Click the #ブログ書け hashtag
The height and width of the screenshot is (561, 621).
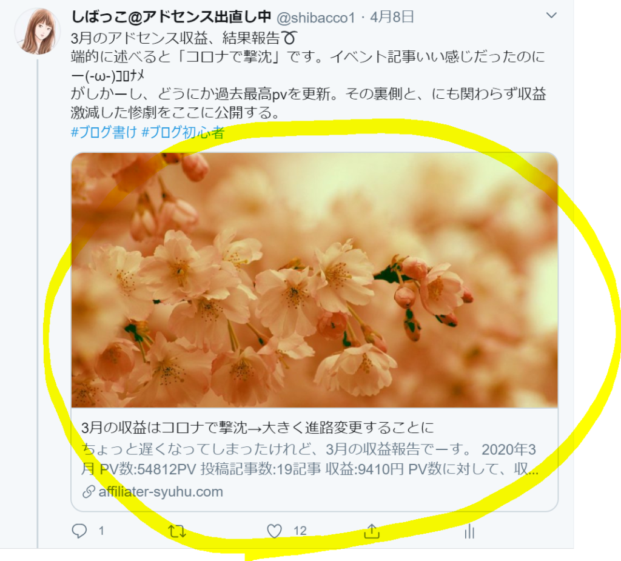(x=104, y=132)
